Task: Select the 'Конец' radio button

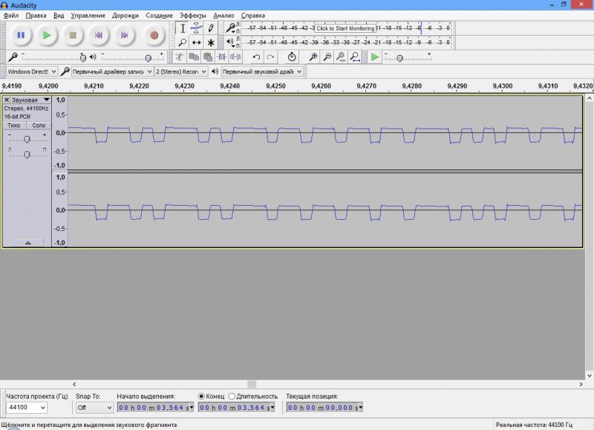Action: (x=202, y=397)
